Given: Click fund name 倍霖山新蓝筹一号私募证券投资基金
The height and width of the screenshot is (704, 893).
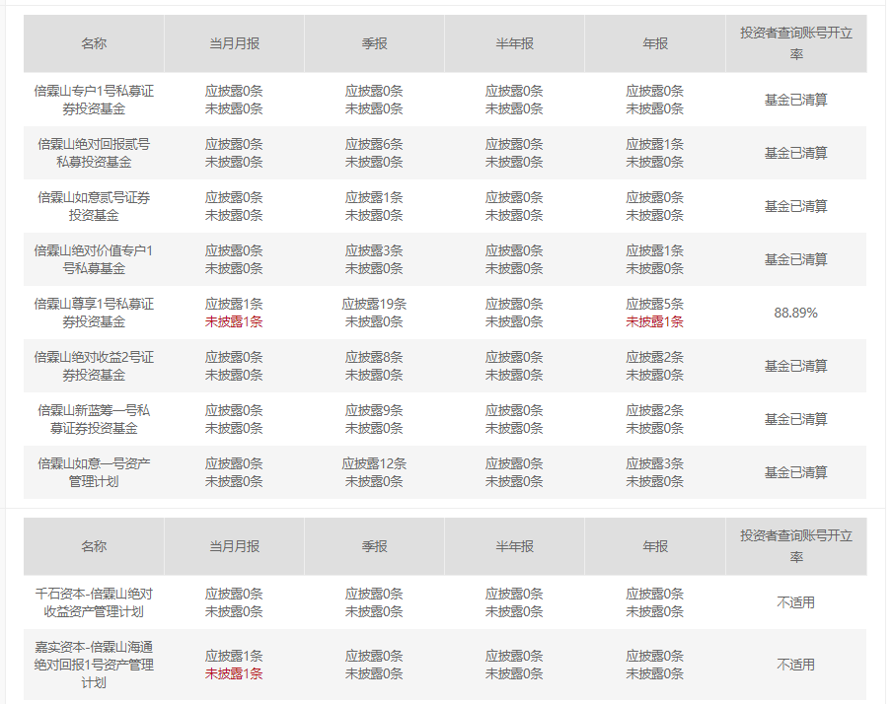Looking at the screenshot, I should coord(94,419).
